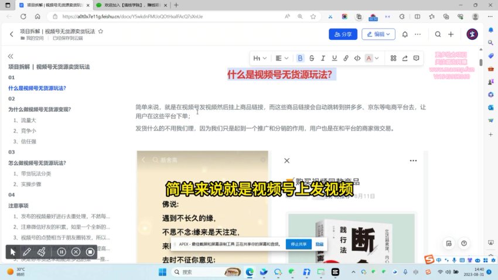Image resolution: width=498 pixels, height=280 pixels.
Task: Apply inline code formatting
Action: pyautogui.click(x=357, y=58)
